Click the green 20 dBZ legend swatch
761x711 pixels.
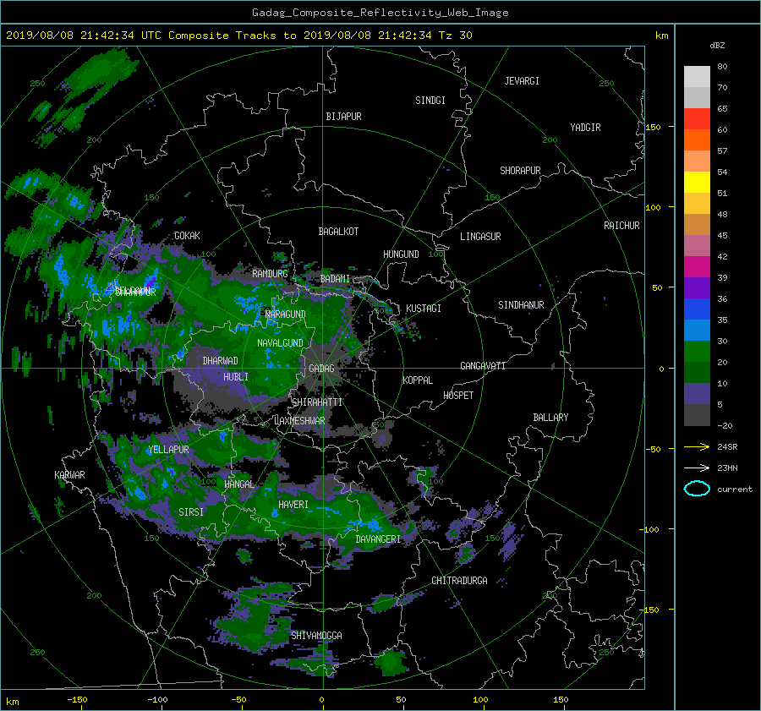pos(697,352)
